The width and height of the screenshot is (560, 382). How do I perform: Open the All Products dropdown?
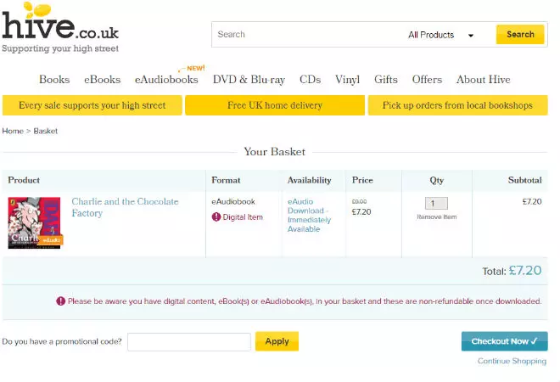point(441,35)
